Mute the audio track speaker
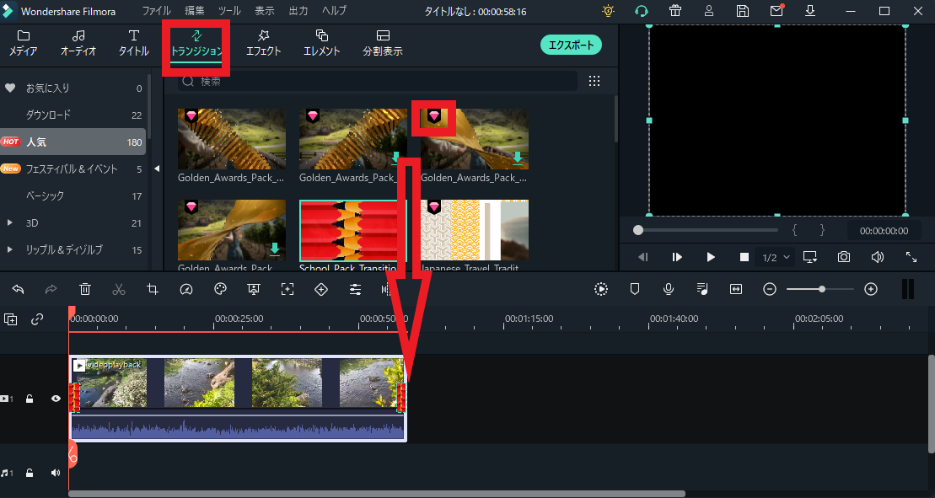The image size is (935, 498). click(x=56, y=473)
